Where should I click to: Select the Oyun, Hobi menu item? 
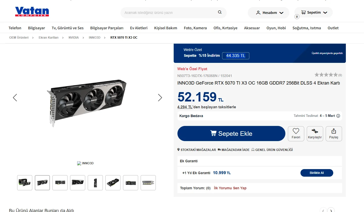point(276,28)
